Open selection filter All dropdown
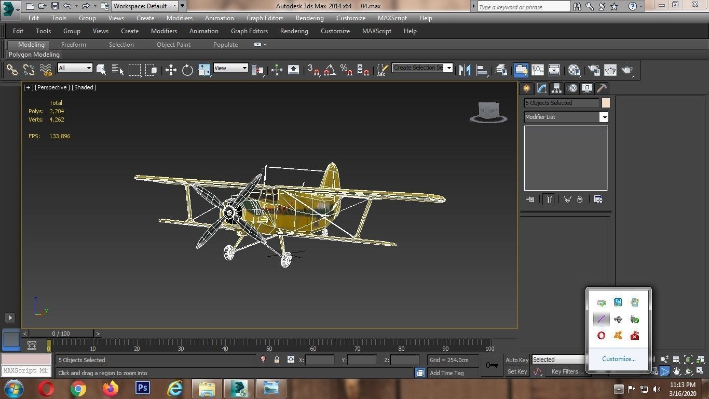This screenshot has width=709, height=399. (x=75, y=68)
